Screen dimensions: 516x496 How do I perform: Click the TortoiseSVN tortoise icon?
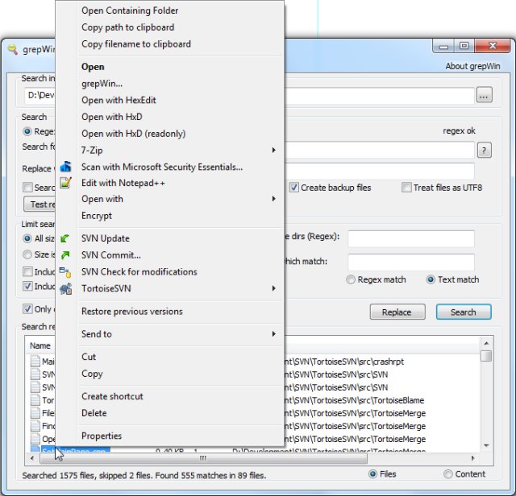pos(65,288)
